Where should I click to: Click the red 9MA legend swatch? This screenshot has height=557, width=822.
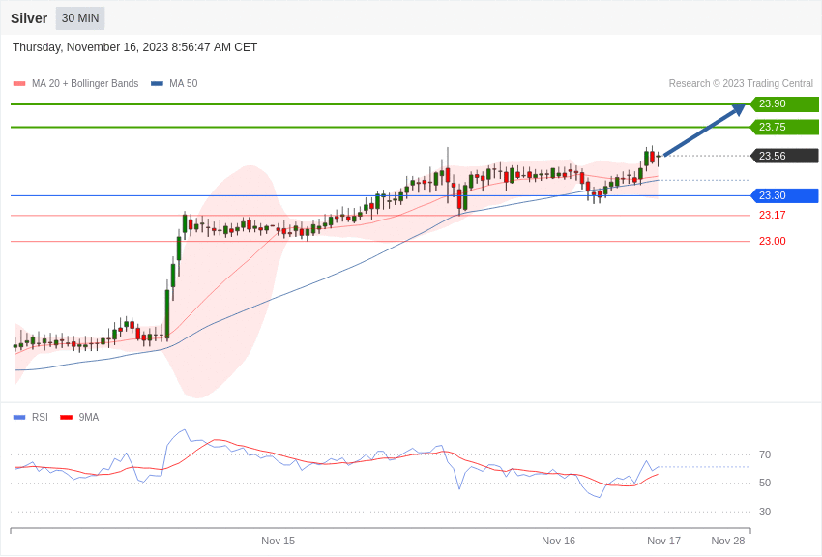pyautogui.click(x=66, y=417)
